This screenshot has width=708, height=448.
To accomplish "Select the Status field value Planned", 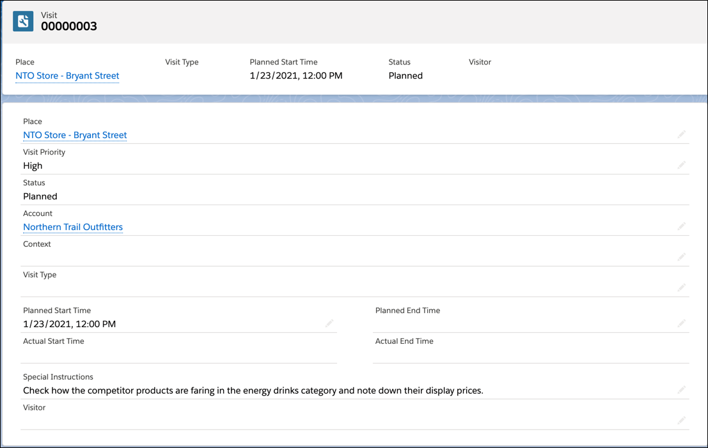I will coord(40,196).
